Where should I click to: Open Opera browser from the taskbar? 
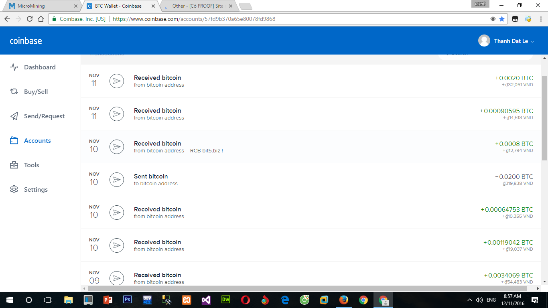pyautogui.click(x=246, y=300)
